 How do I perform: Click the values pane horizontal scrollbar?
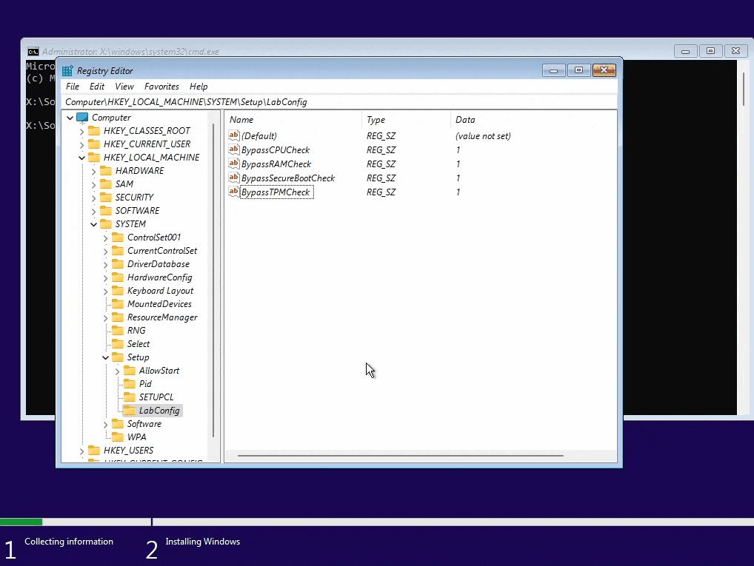[400, 456]
